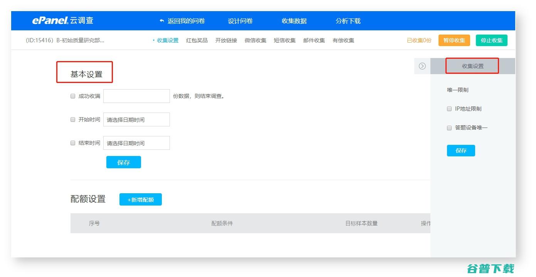The height and width of the screenshot is (277, 536).
Task: Open the 邮件收集 tab
Action: [x=314, y=40]
